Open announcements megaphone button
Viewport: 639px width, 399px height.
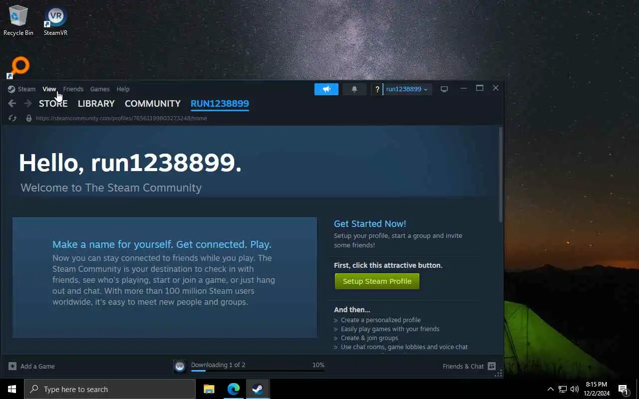(x=326, y=89)
